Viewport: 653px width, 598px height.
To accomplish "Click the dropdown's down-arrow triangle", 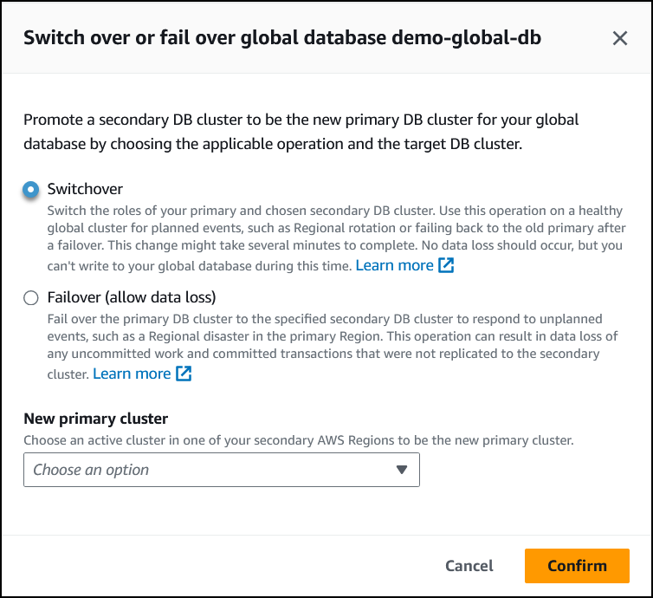I will pos(401,470).
